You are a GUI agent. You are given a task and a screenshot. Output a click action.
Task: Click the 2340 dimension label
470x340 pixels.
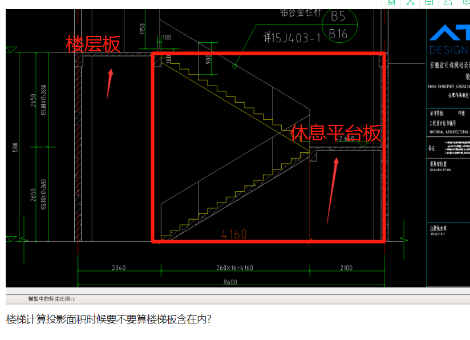point(119,268)
